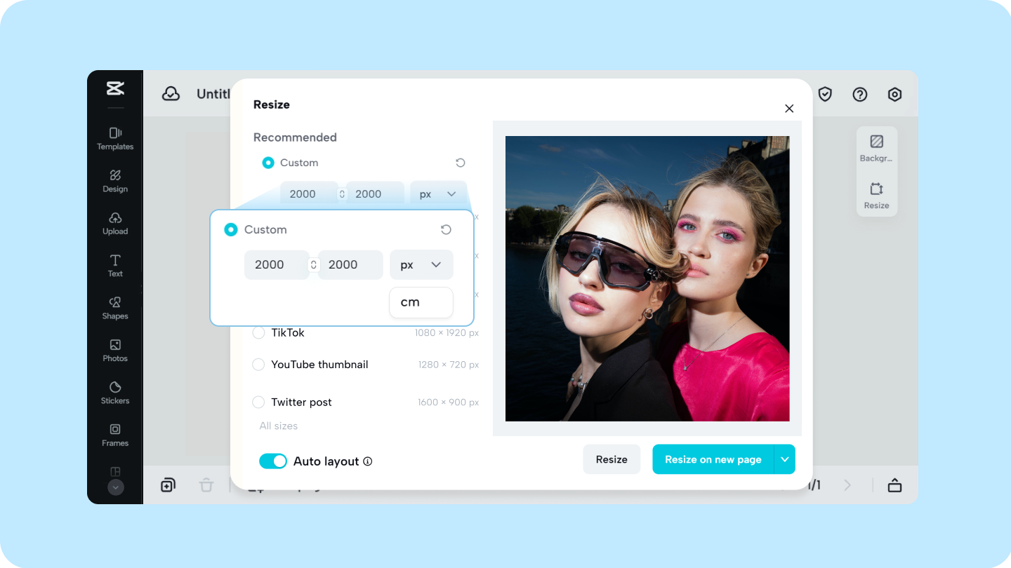The width and height of the screenshot is (1011, 568).
Task: Click the preview photo of the two women
Action: pos(647,278)
